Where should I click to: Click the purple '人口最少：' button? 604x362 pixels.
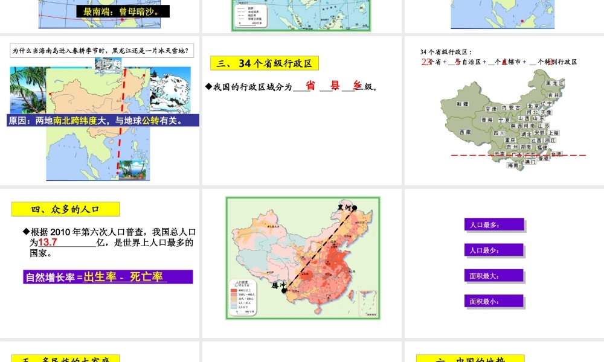[x=494, y=250]
